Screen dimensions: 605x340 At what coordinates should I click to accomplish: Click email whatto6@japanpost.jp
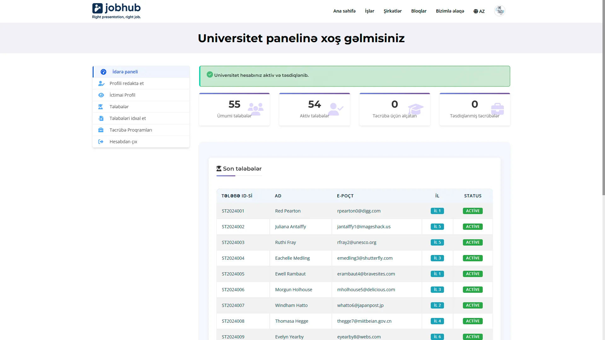(360, 305)
